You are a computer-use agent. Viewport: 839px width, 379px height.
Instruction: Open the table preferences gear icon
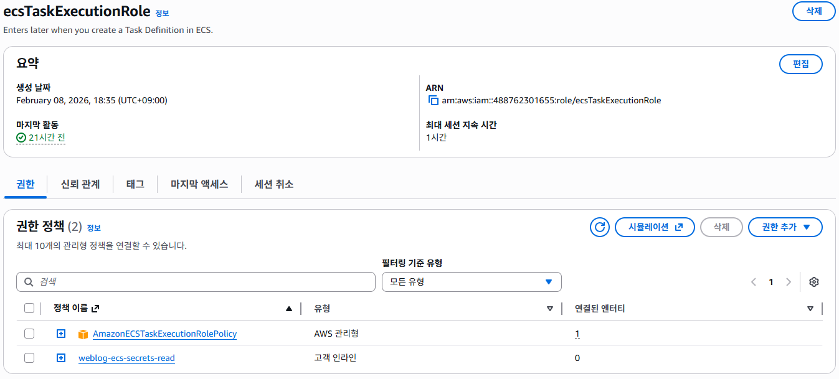[813, 282]
